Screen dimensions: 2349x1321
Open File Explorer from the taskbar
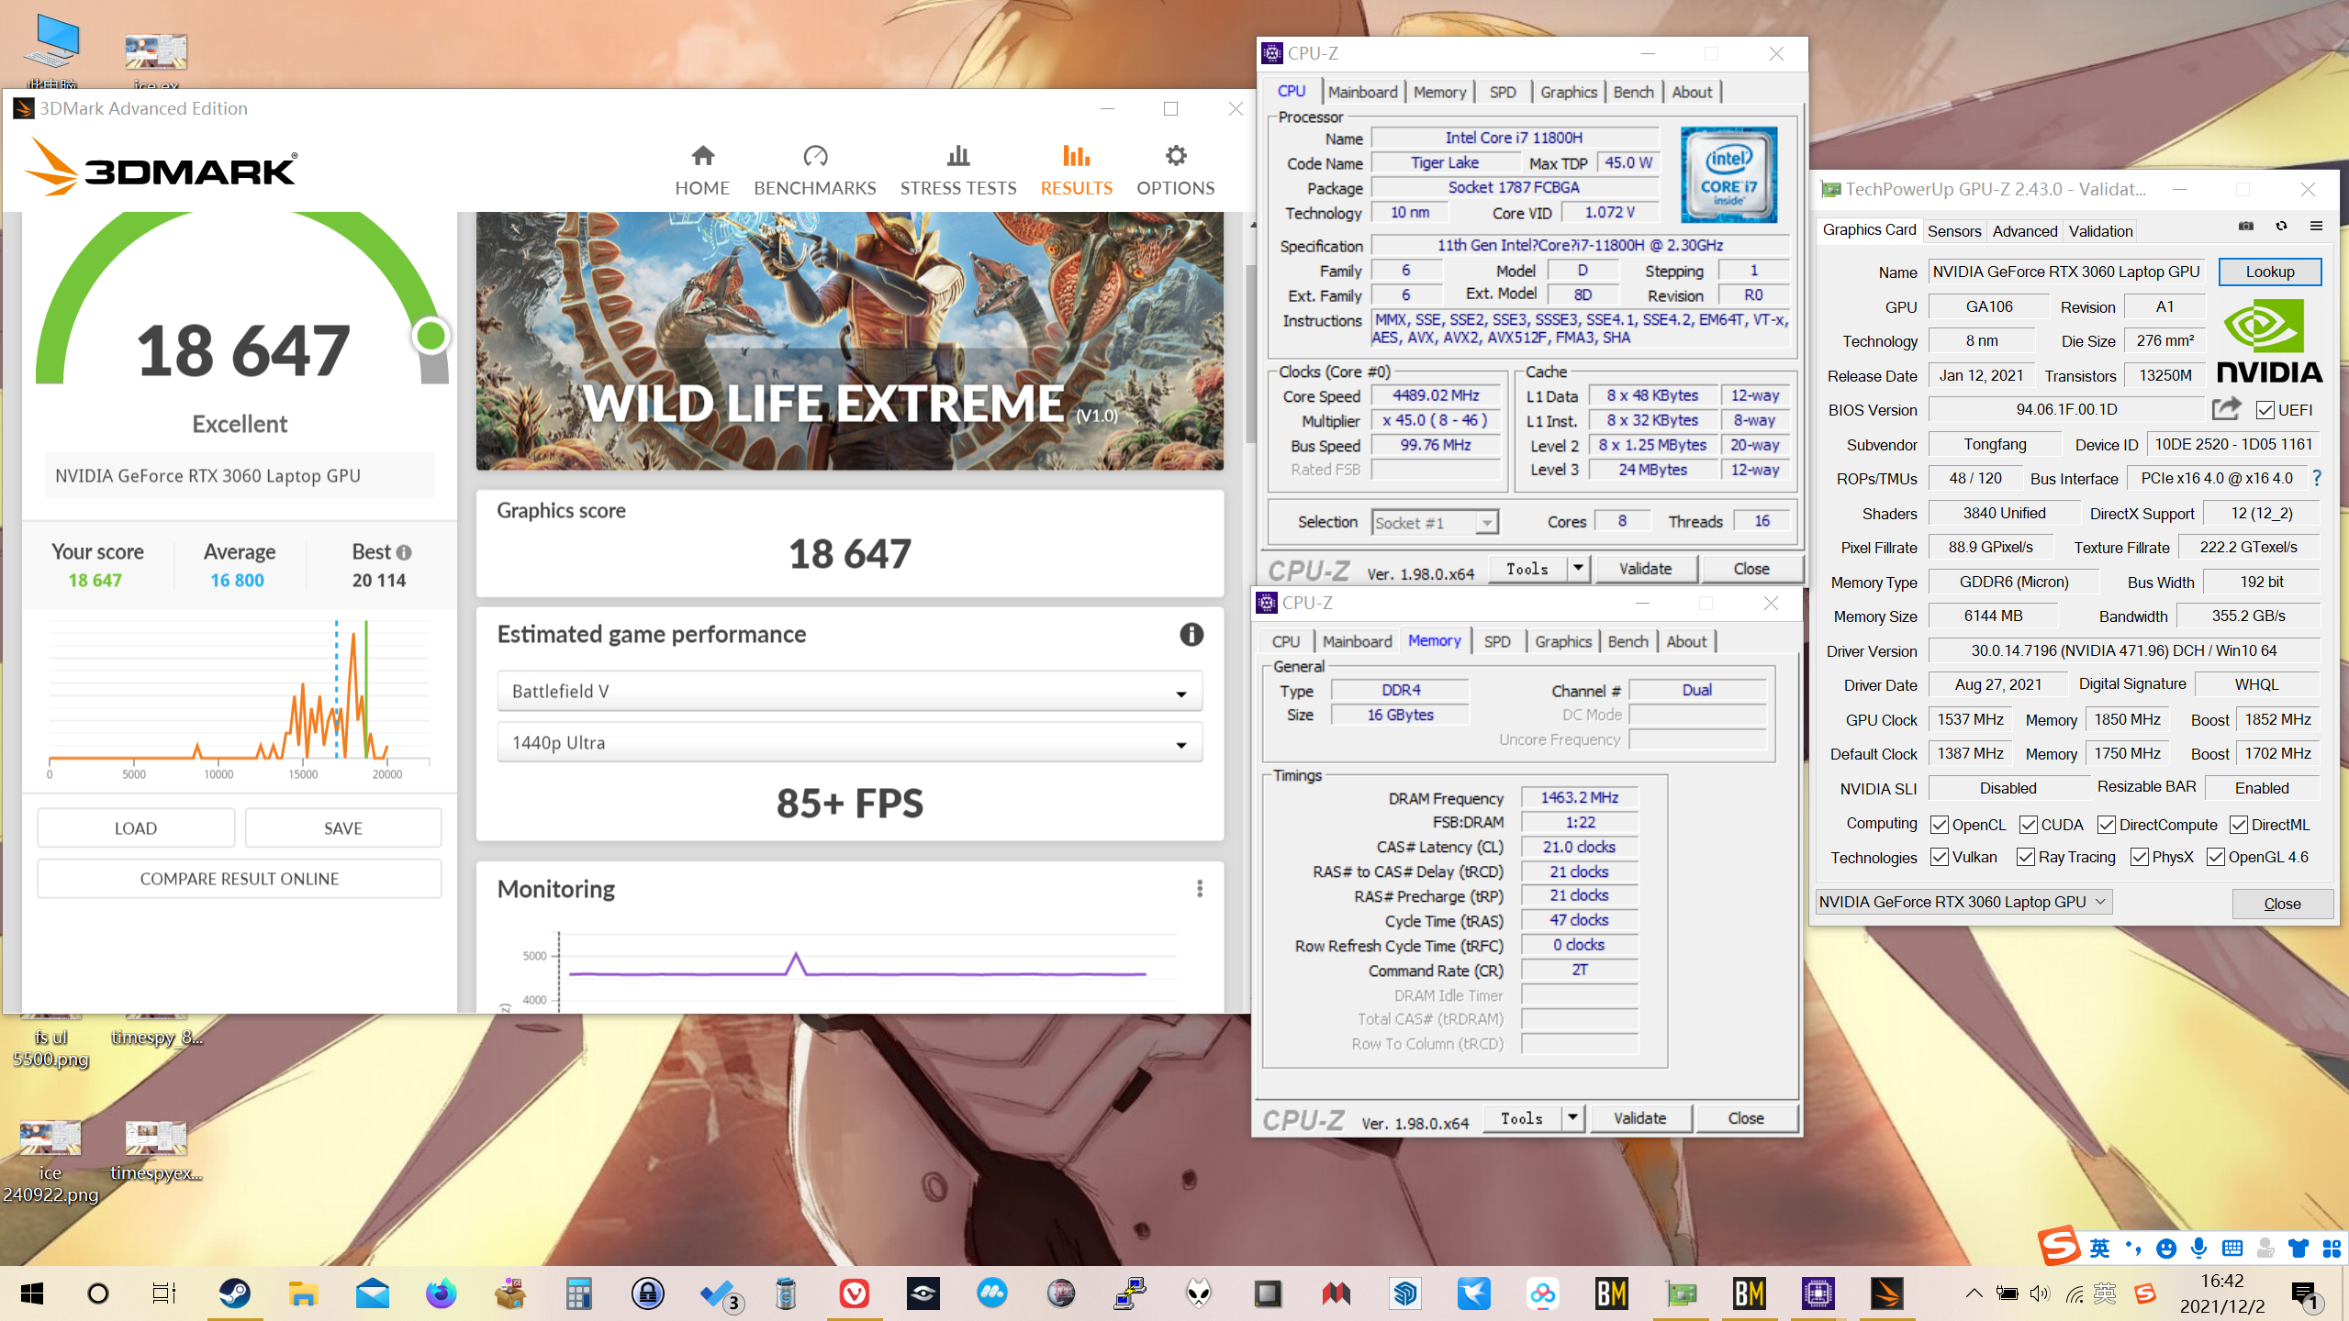pyautogui.click(x=303, y=1293)
